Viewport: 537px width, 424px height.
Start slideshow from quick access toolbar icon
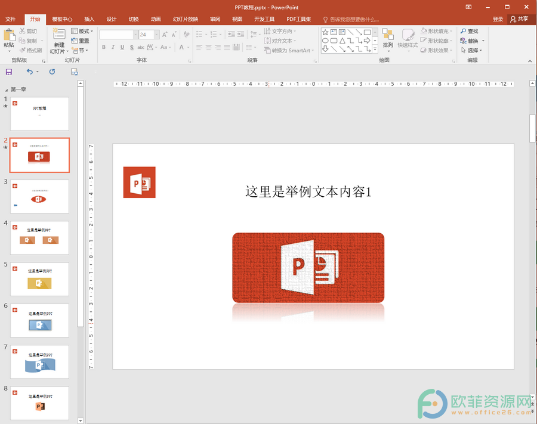point(75,72)
